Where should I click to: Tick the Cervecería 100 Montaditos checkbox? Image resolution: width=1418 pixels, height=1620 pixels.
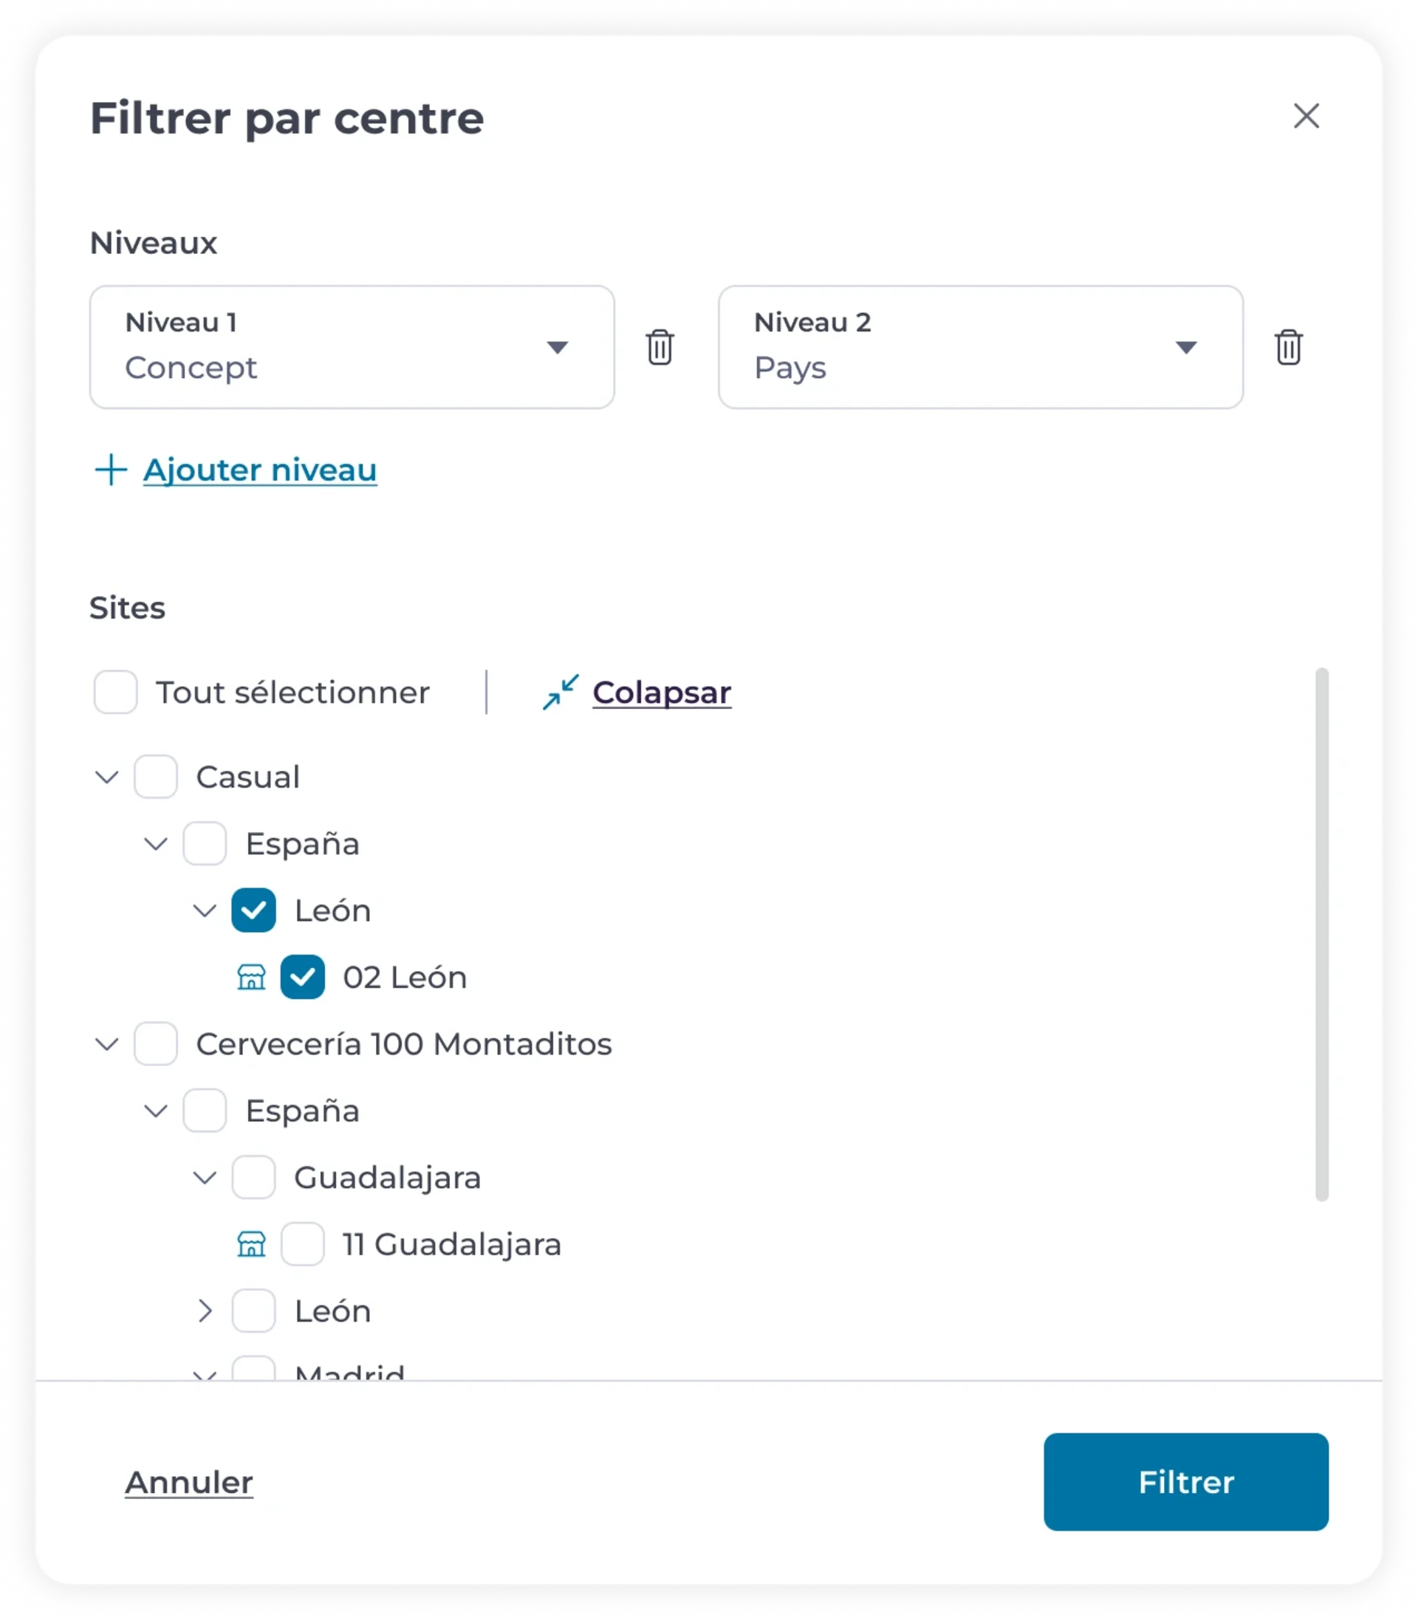[155, 1043]
